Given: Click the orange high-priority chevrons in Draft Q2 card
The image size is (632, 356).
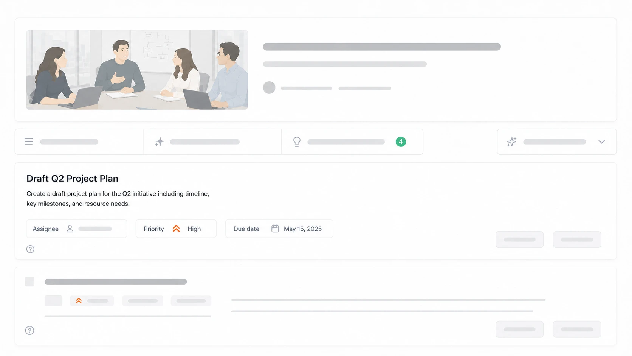Looking at the screenshot, I should (176, 229).
